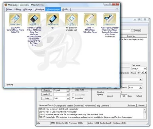Switch to the Forum Posts tab
The height and width of the screenshot is (129, 153).
(90, 105)
